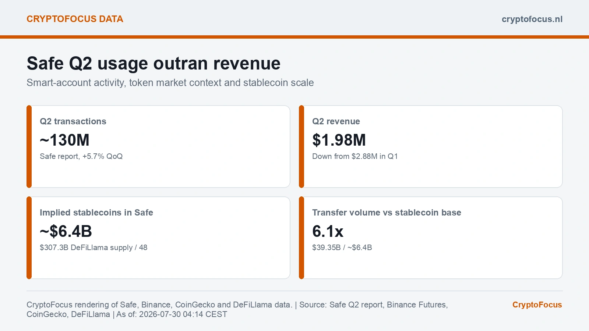Click 'Implied stablecoins in Safe' label
Image resolution: width=589 pixels, height=331 pixels.
tap(96, 213)
